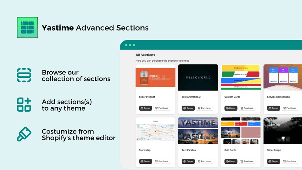Click the customize paintbrush icon
The height and width of the screenshot is (170, 302).
[24, 134]
